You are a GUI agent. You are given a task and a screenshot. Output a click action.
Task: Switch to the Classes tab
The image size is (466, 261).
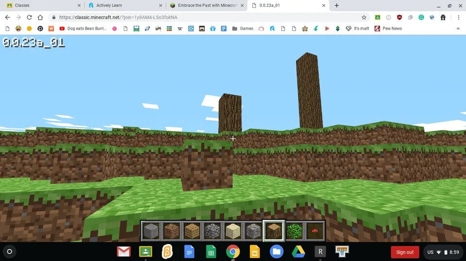[43, 5]
